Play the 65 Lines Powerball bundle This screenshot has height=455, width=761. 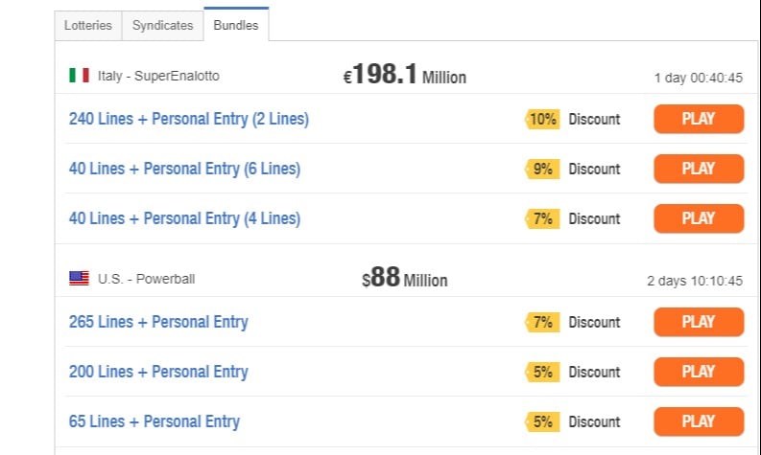point(699,421)
